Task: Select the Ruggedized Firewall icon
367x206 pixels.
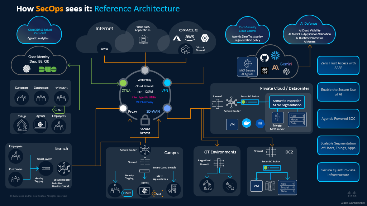Action: pyautogui.click(x=219, y=163)
